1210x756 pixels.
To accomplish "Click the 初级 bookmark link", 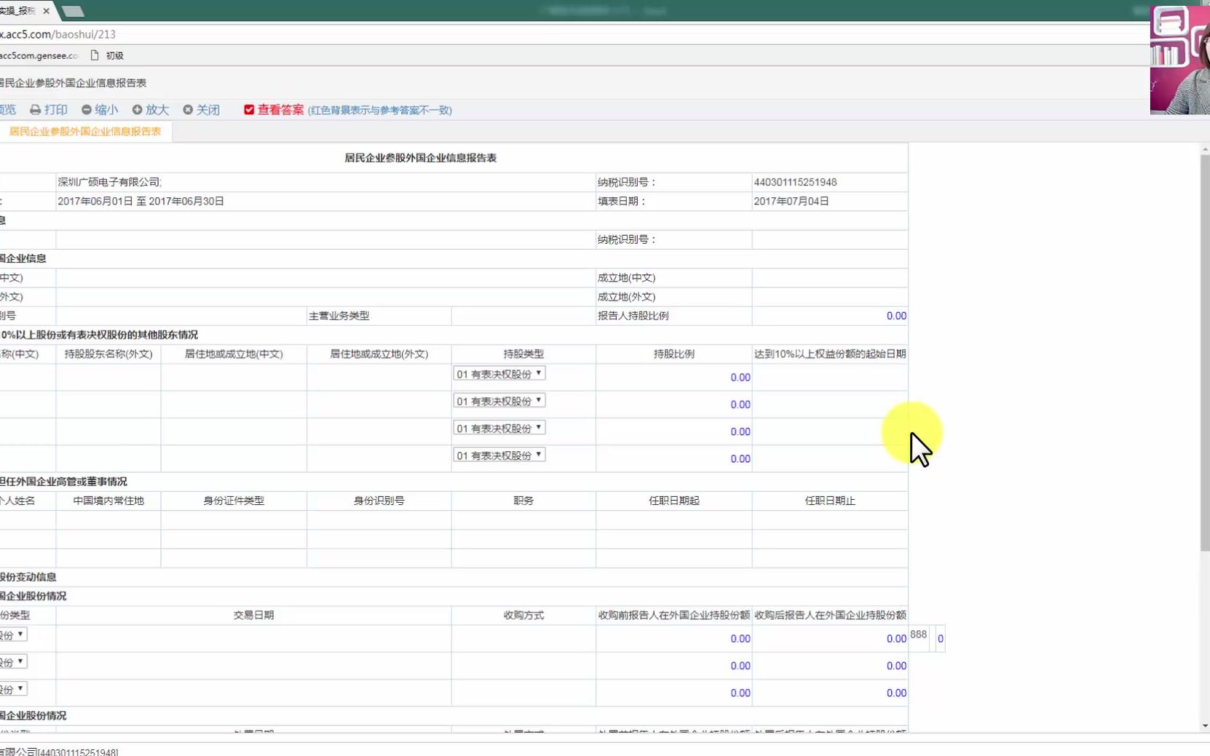I will pyautogui.click(x=114, y=55).
